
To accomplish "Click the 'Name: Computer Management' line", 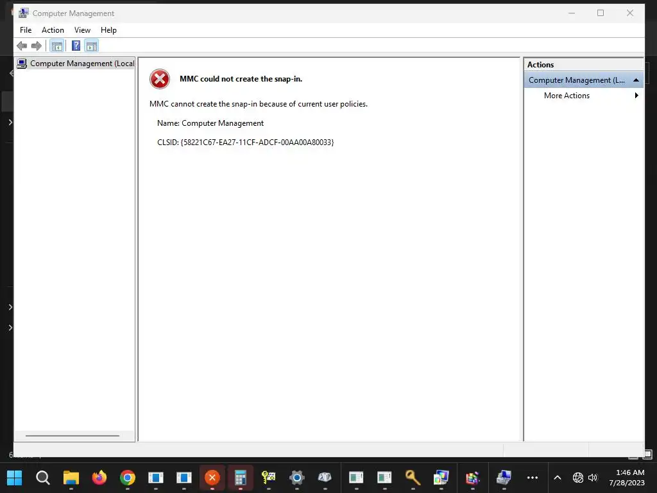I will click(x=210, y=123).
